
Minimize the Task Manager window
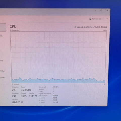pos(95,11)
